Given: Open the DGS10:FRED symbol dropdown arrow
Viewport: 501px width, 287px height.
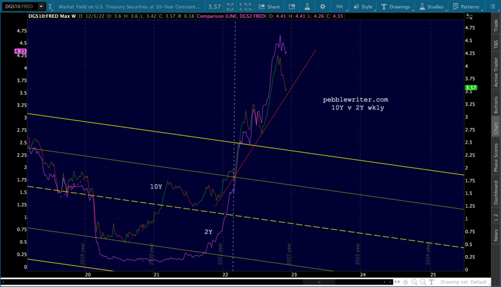Looking at the screenshot, I should click(x=41, y=6).
